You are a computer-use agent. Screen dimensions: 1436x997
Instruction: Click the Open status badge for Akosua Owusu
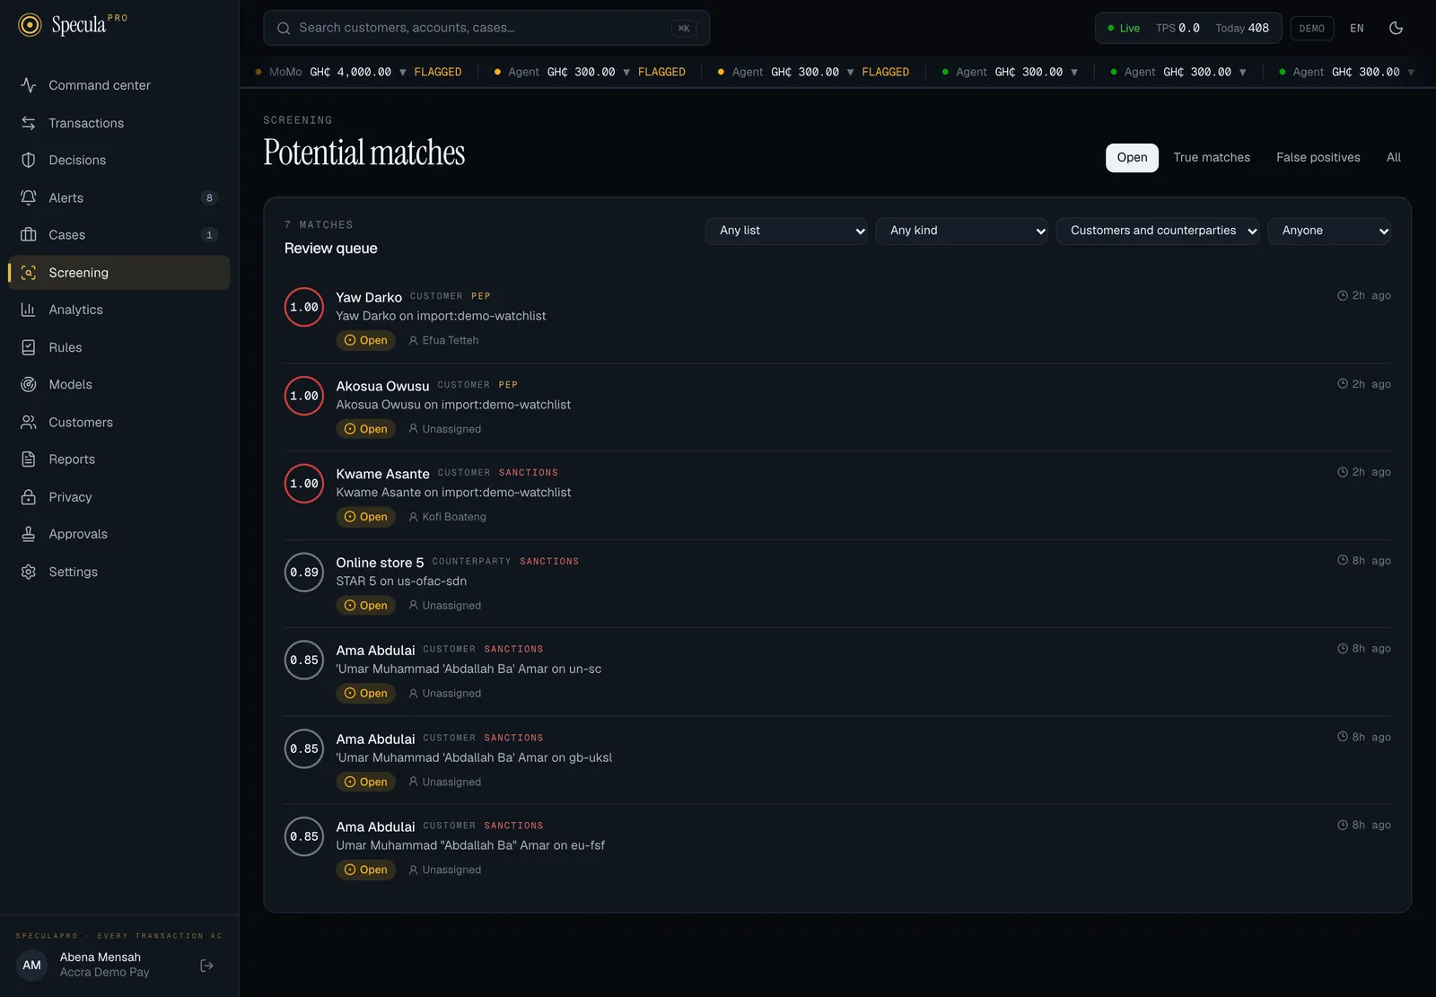click(366, 429)
